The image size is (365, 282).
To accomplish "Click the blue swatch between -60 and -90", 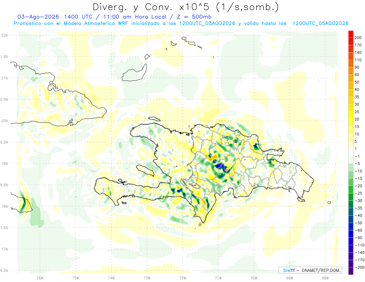I will (x=351, y=234).
